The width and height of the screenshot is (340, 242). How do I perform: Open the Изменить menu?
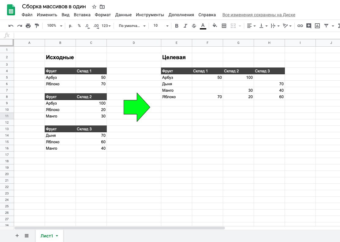click(x=47, y=15)
